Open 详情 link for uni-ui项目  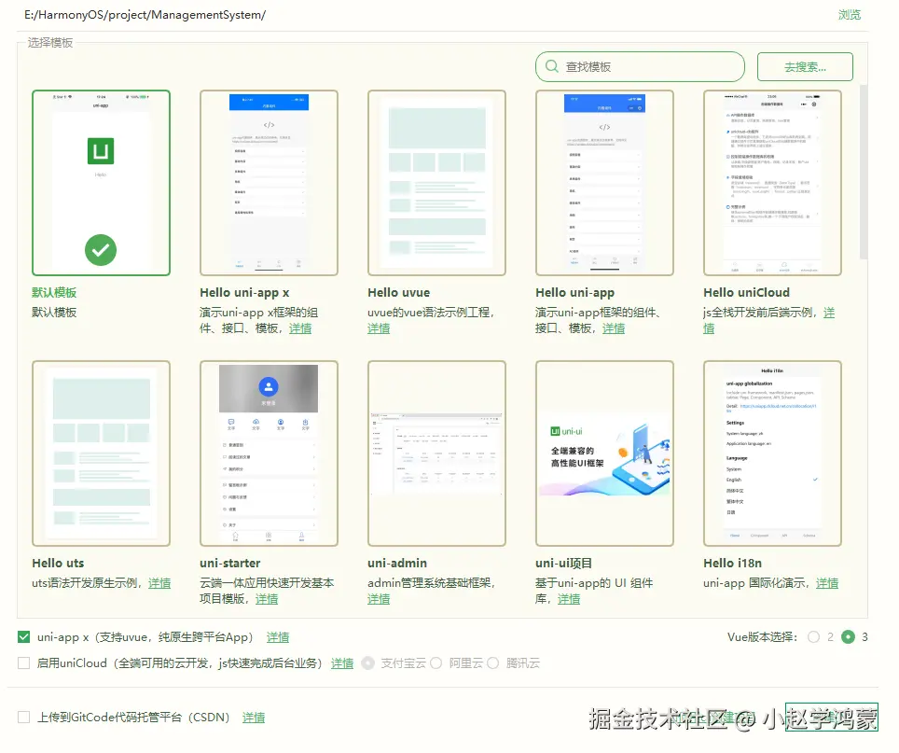tap(569, 599)
